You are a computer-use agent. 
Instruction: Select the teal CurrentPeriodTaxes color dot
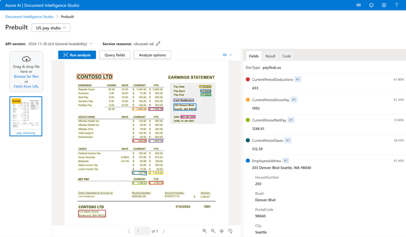click(x=248, y=140)
